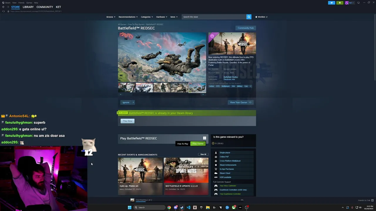
Task: Open the Eyes up, Plates on announcement
Action: tap(140, 176)
